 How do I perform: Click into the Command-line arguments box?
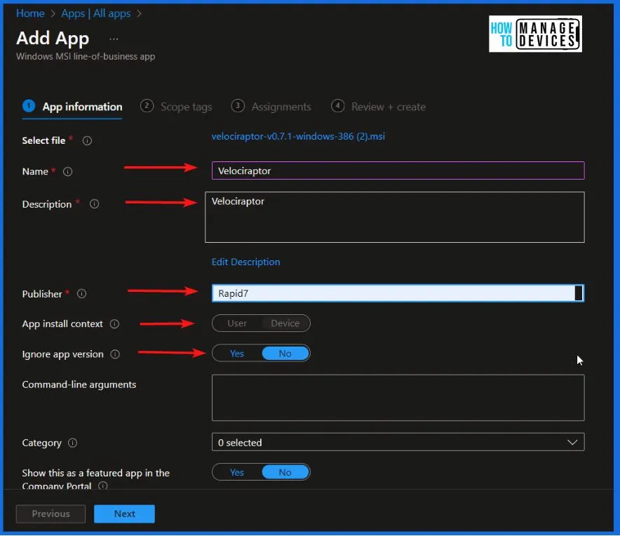pyautogui.click(x=398, y=398)
